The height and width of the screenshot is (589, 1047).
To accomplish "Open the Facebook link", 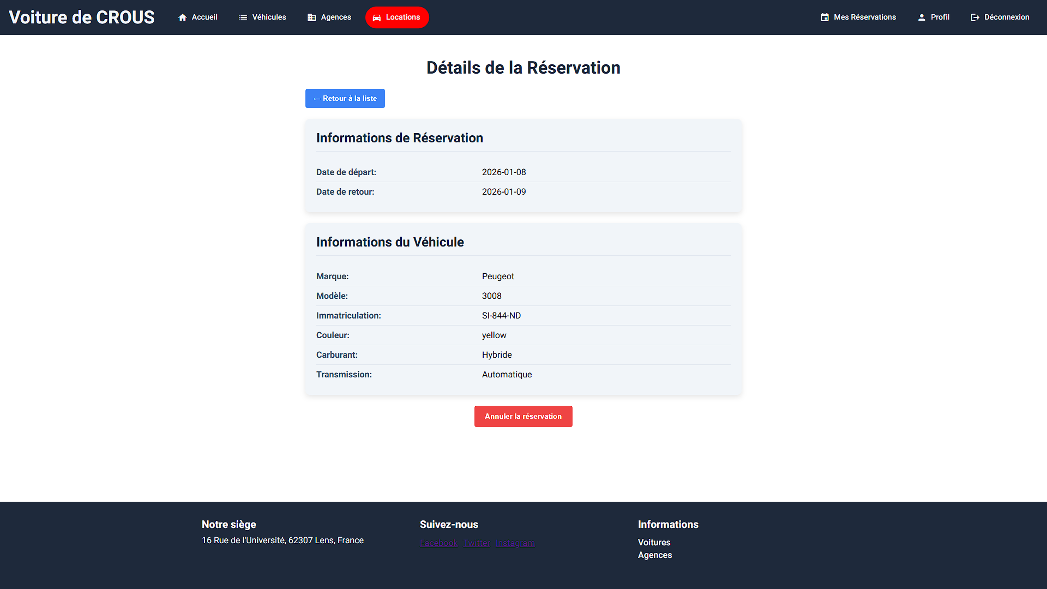I will point(438,543).
